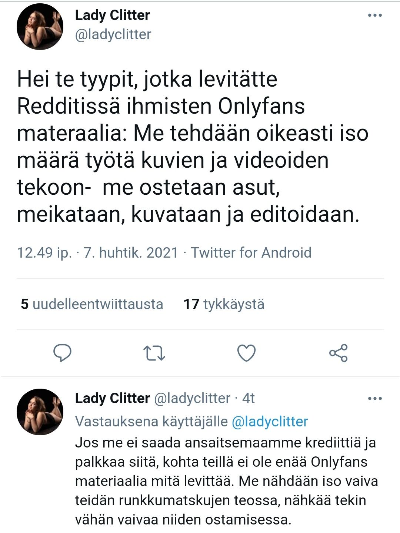Click the Lady Clitter name on the reply

(111, 399)
